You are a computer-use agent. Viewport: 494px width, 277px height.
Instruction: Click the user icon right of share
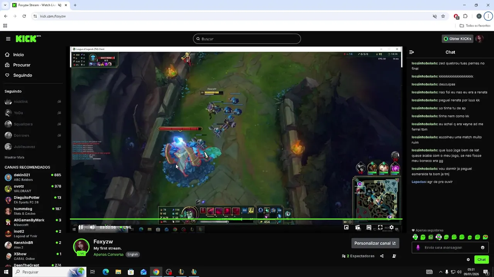394,256
